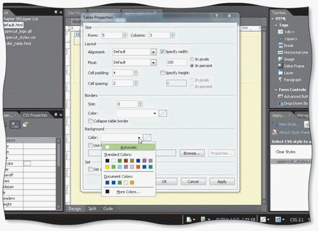318x231 pixels.
Task: Toggle the pin icon on CSS Properties panel
Action: [56, 115]
